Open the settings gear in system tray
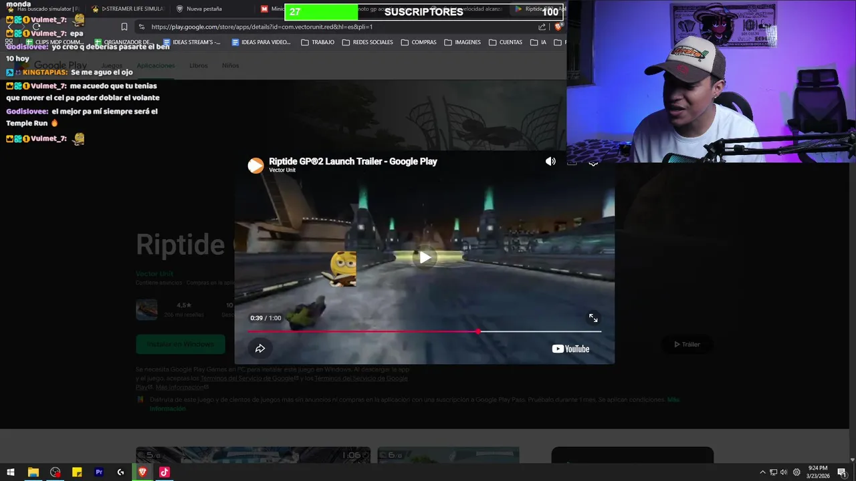 pyautogui.click(x=796, y=472)
